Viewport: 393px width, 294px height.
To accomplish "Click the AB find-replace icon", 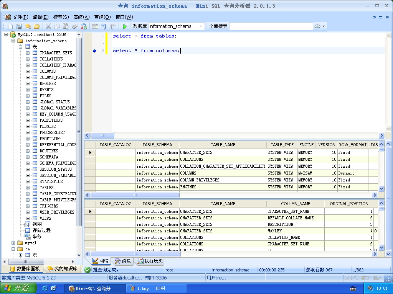I will click(84, 26).
